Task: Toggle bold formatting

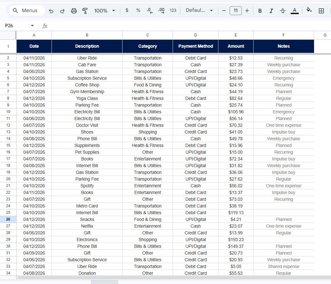Action: (260, 11)
